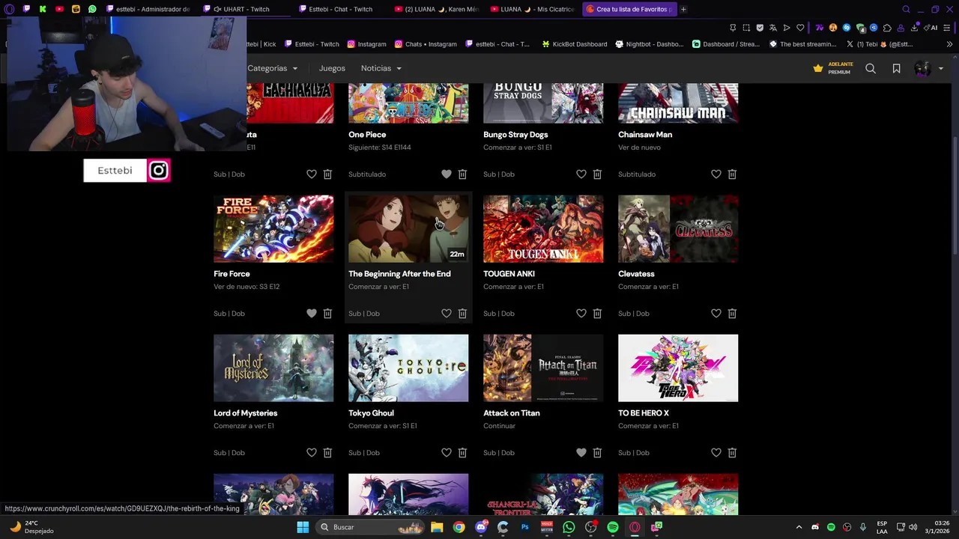
Task: Unfavorite Attack on Titan heart
Action: (x=581, y=453)
